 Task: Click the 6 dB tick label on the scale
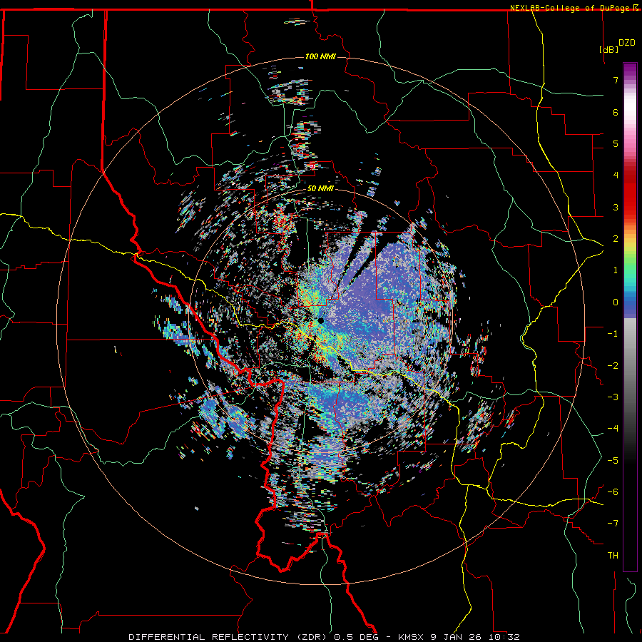(x=616, y=112)
